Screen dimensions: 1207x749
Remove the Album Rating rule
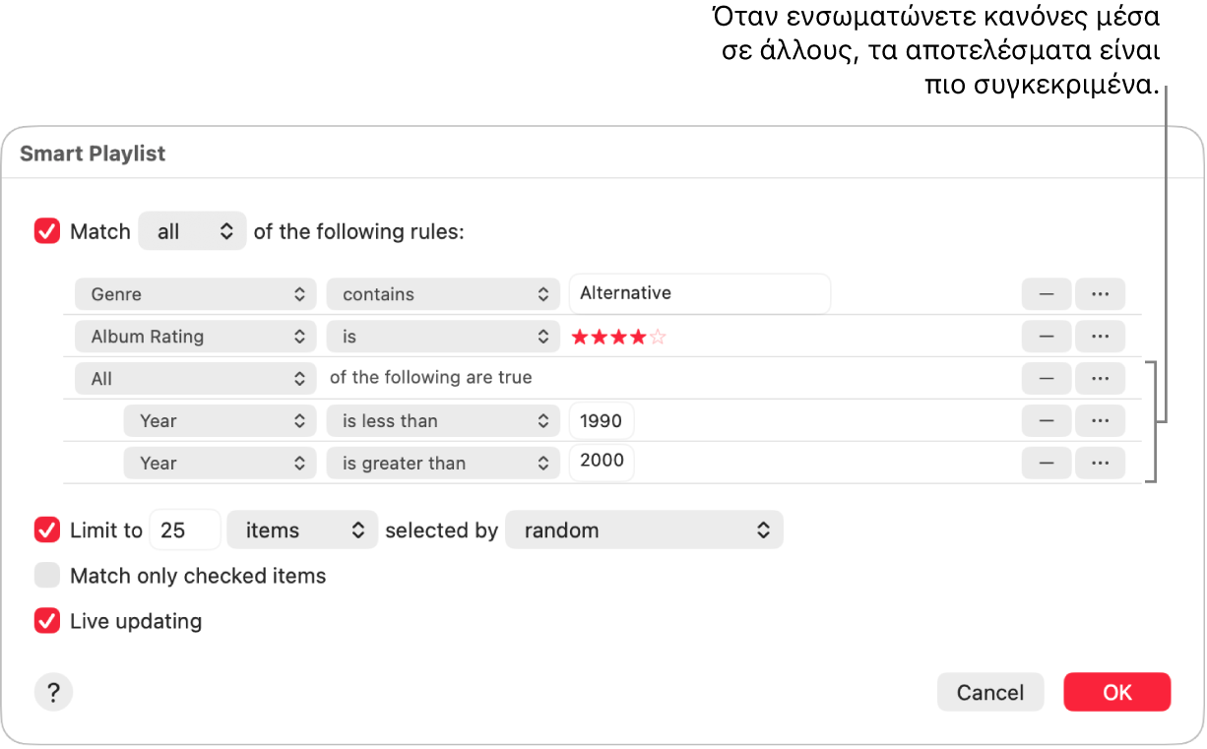click(x=1047, y=337)
